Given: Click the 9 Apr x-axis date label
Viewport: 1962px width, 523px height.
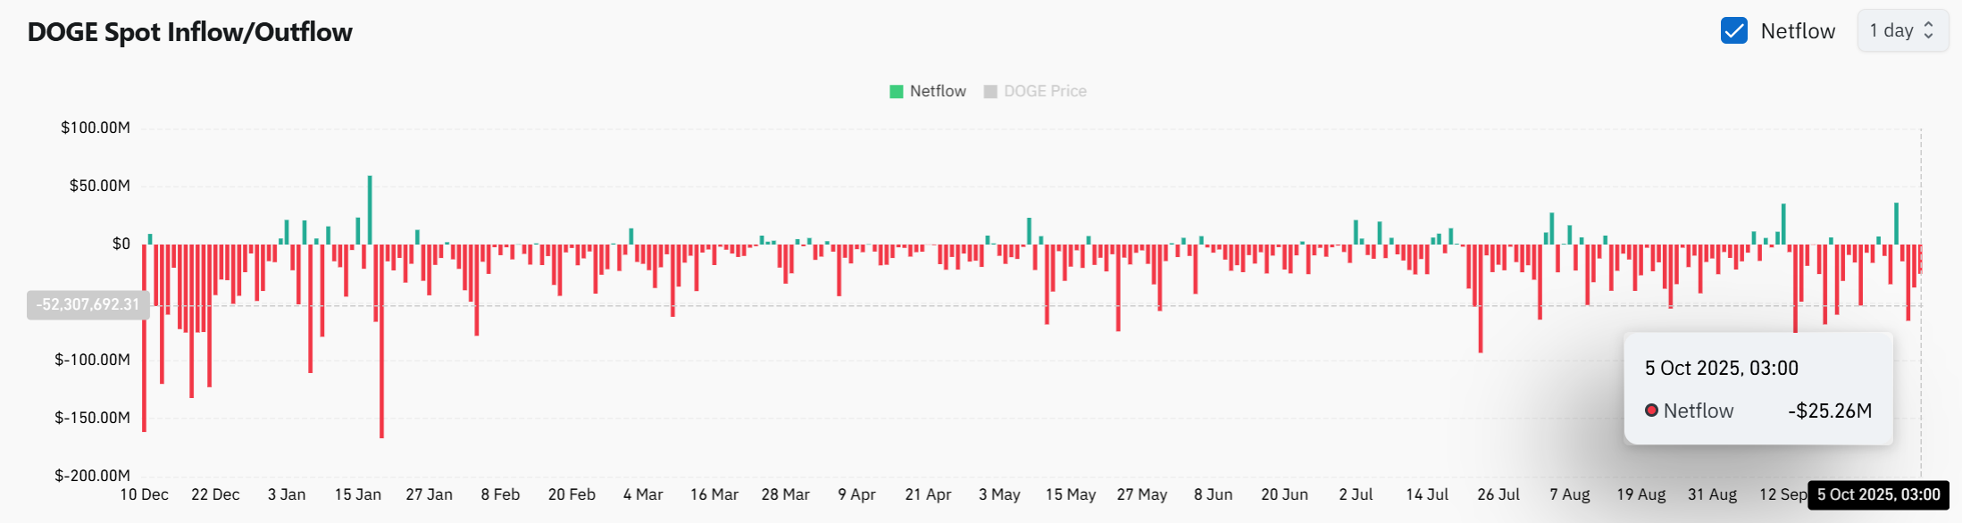Looking at the screenshot, I should (x=856, y=495).
